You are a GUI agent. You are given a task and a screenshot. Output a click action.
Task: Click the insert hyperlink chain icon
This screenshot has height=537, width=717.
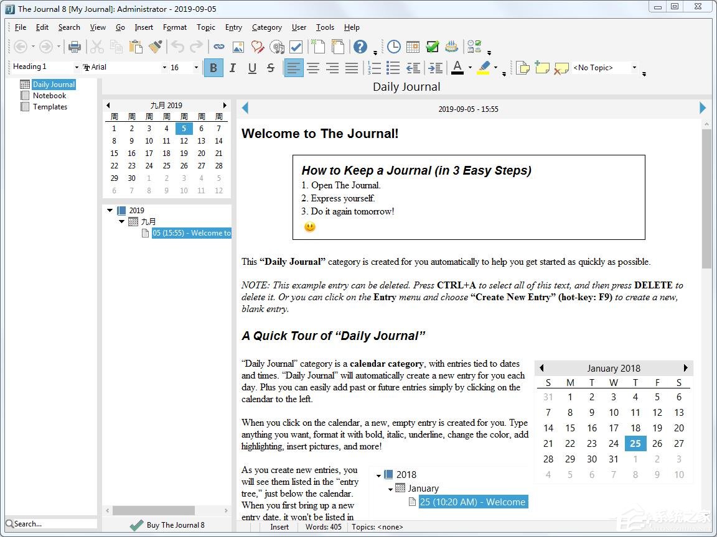click(x=218, y=47)
